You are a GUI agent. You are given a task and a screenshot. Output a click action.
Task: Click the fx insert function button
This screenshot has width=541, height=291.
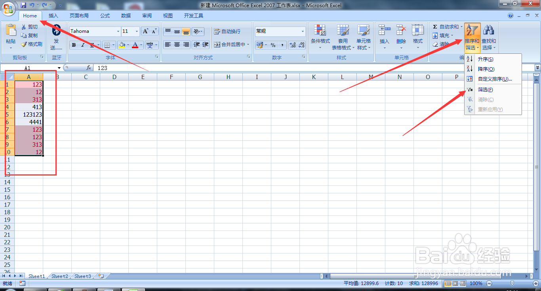pyautogui.click(x=89, y=68)
